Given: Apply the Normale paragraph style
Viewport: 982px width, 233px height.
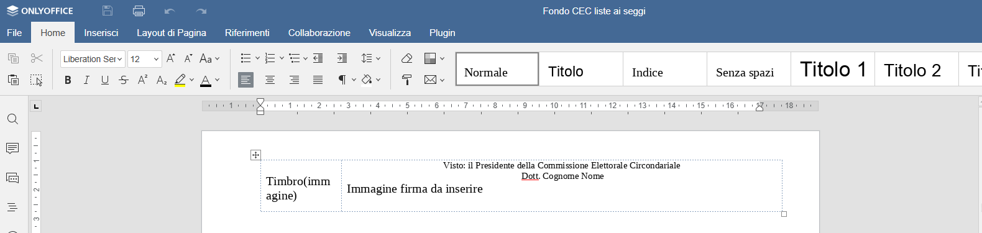Looking at the screenshot, I should point(497,69).
